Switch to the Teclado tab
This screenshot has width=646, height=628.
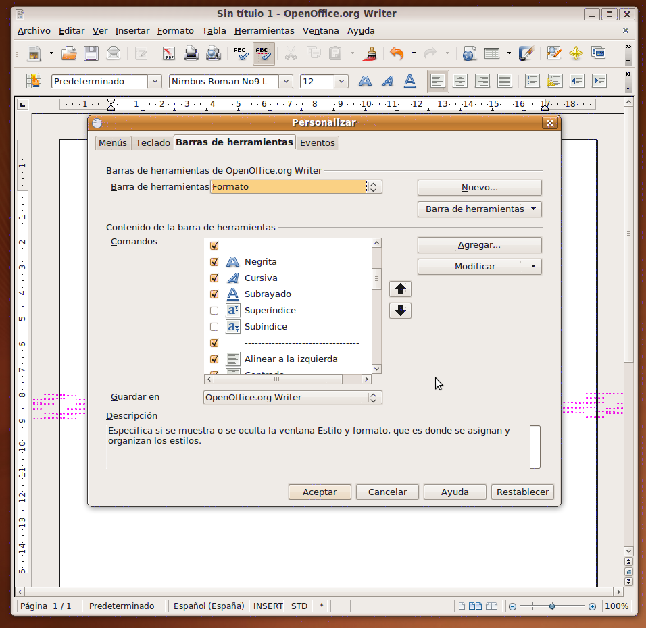[x=153, y=143]
